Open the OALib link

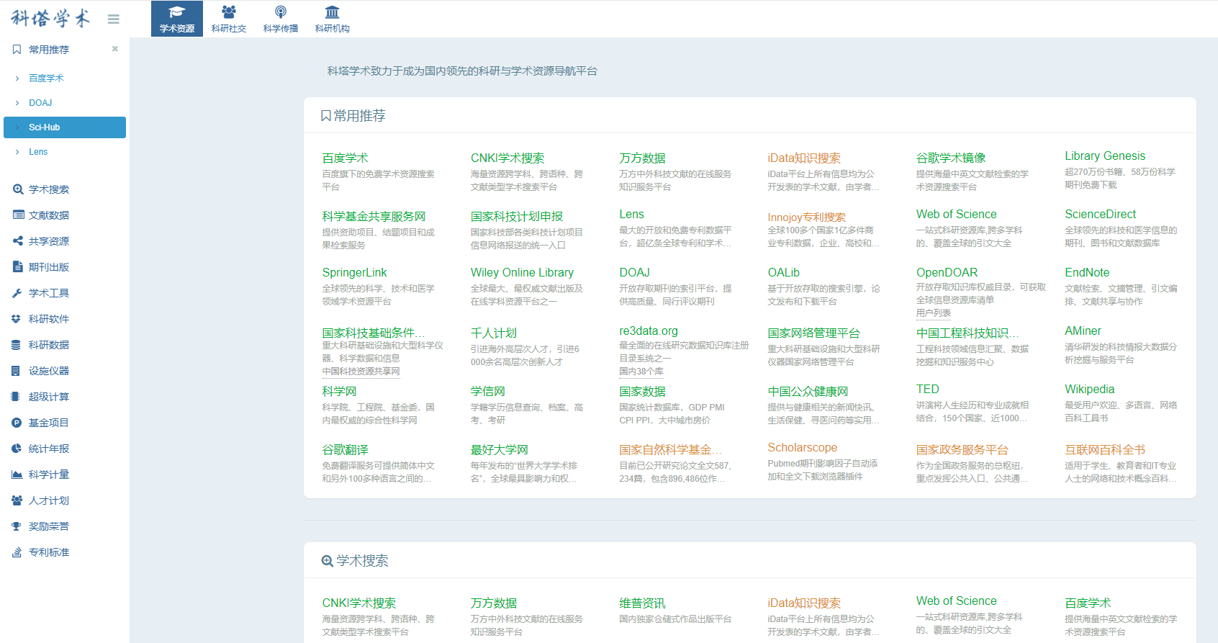click(783, 272)
